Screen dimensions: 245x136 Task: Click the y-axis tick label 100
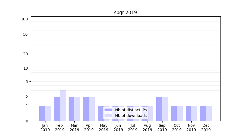[x=24, y=19]
